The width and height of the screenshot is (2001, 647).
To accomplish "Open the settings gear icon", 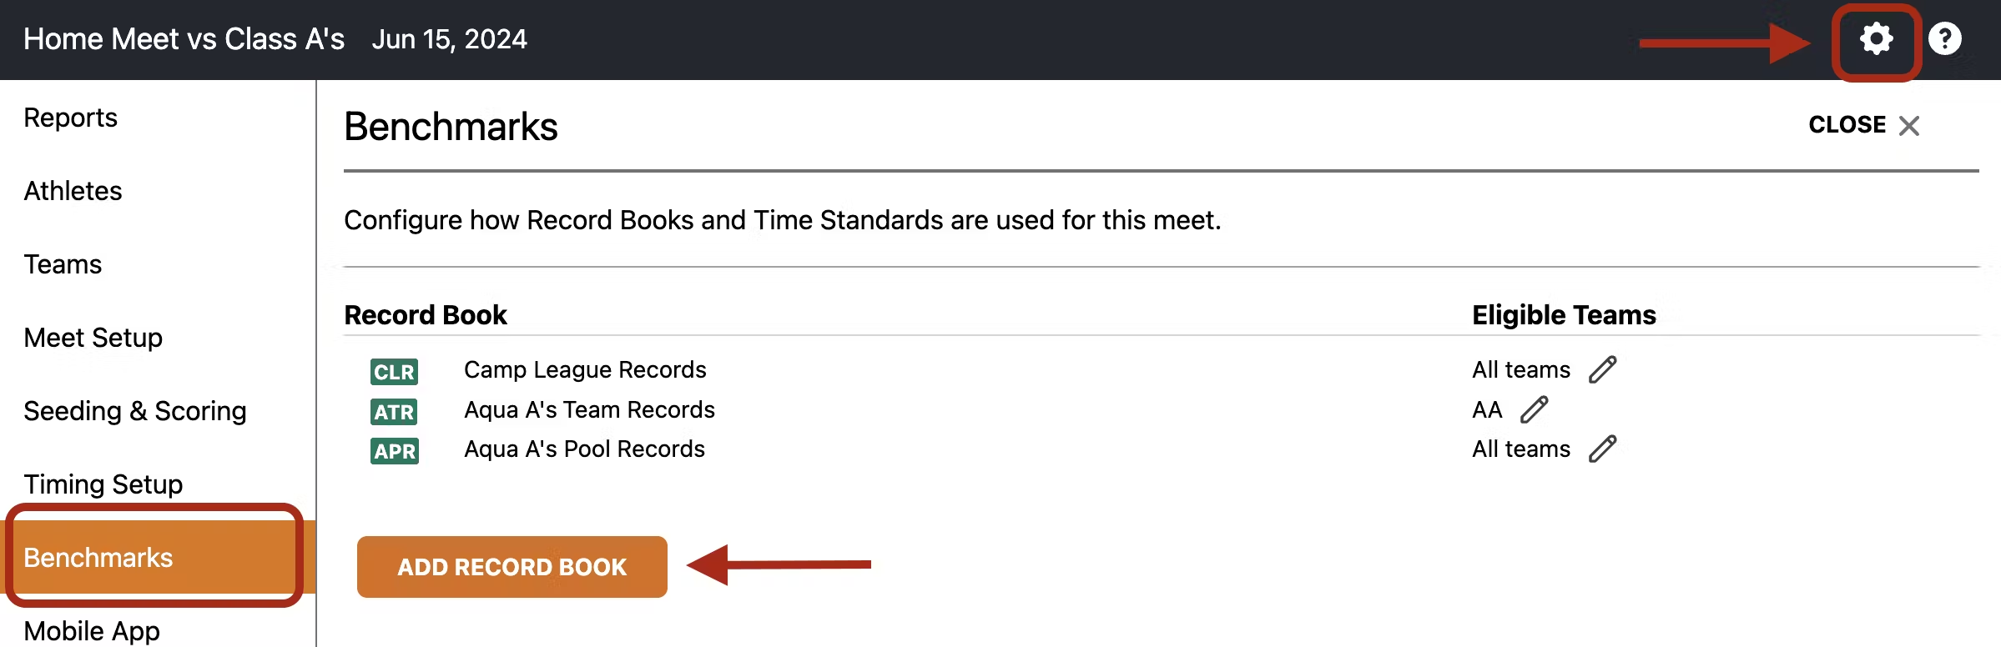I will click(x=1876, y=39).
